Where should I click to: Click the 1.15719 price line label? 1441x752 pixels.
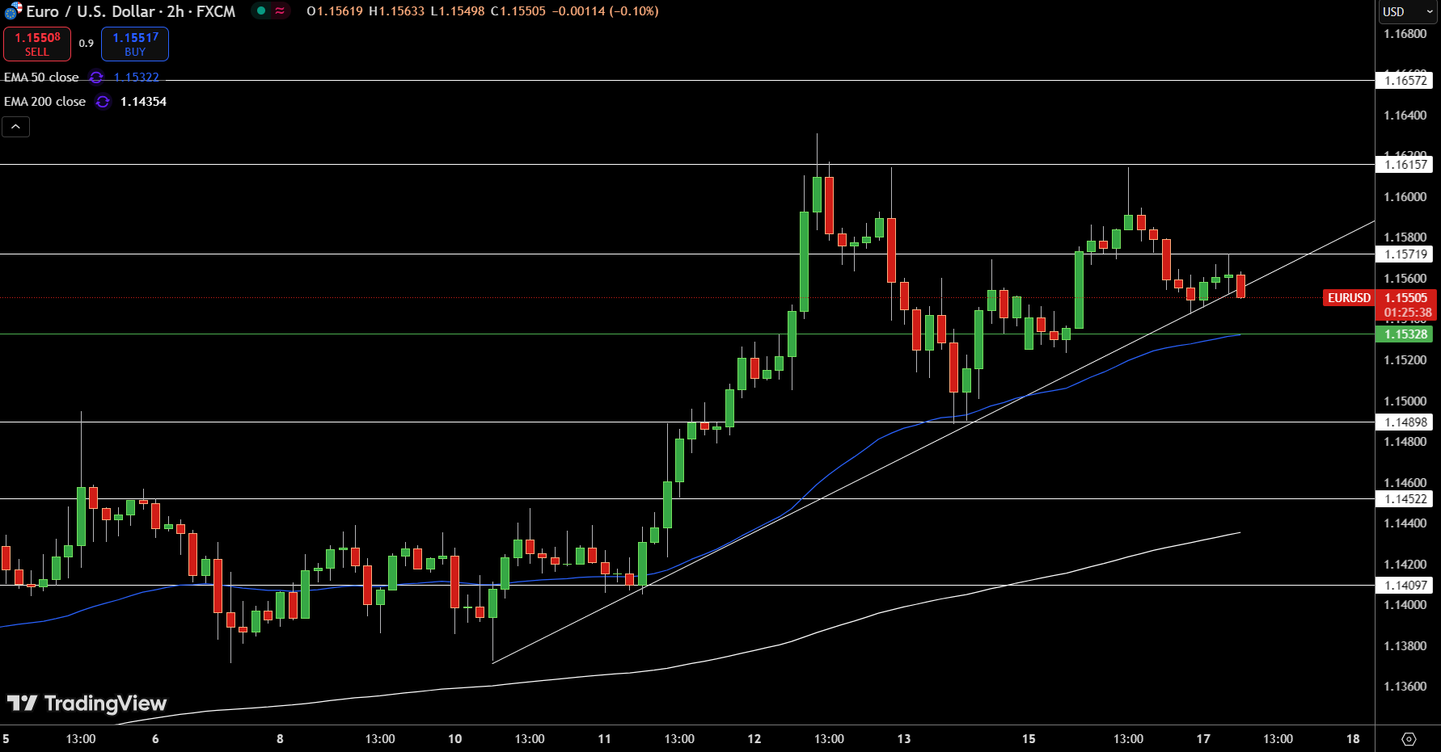(x=1405, y=254)
